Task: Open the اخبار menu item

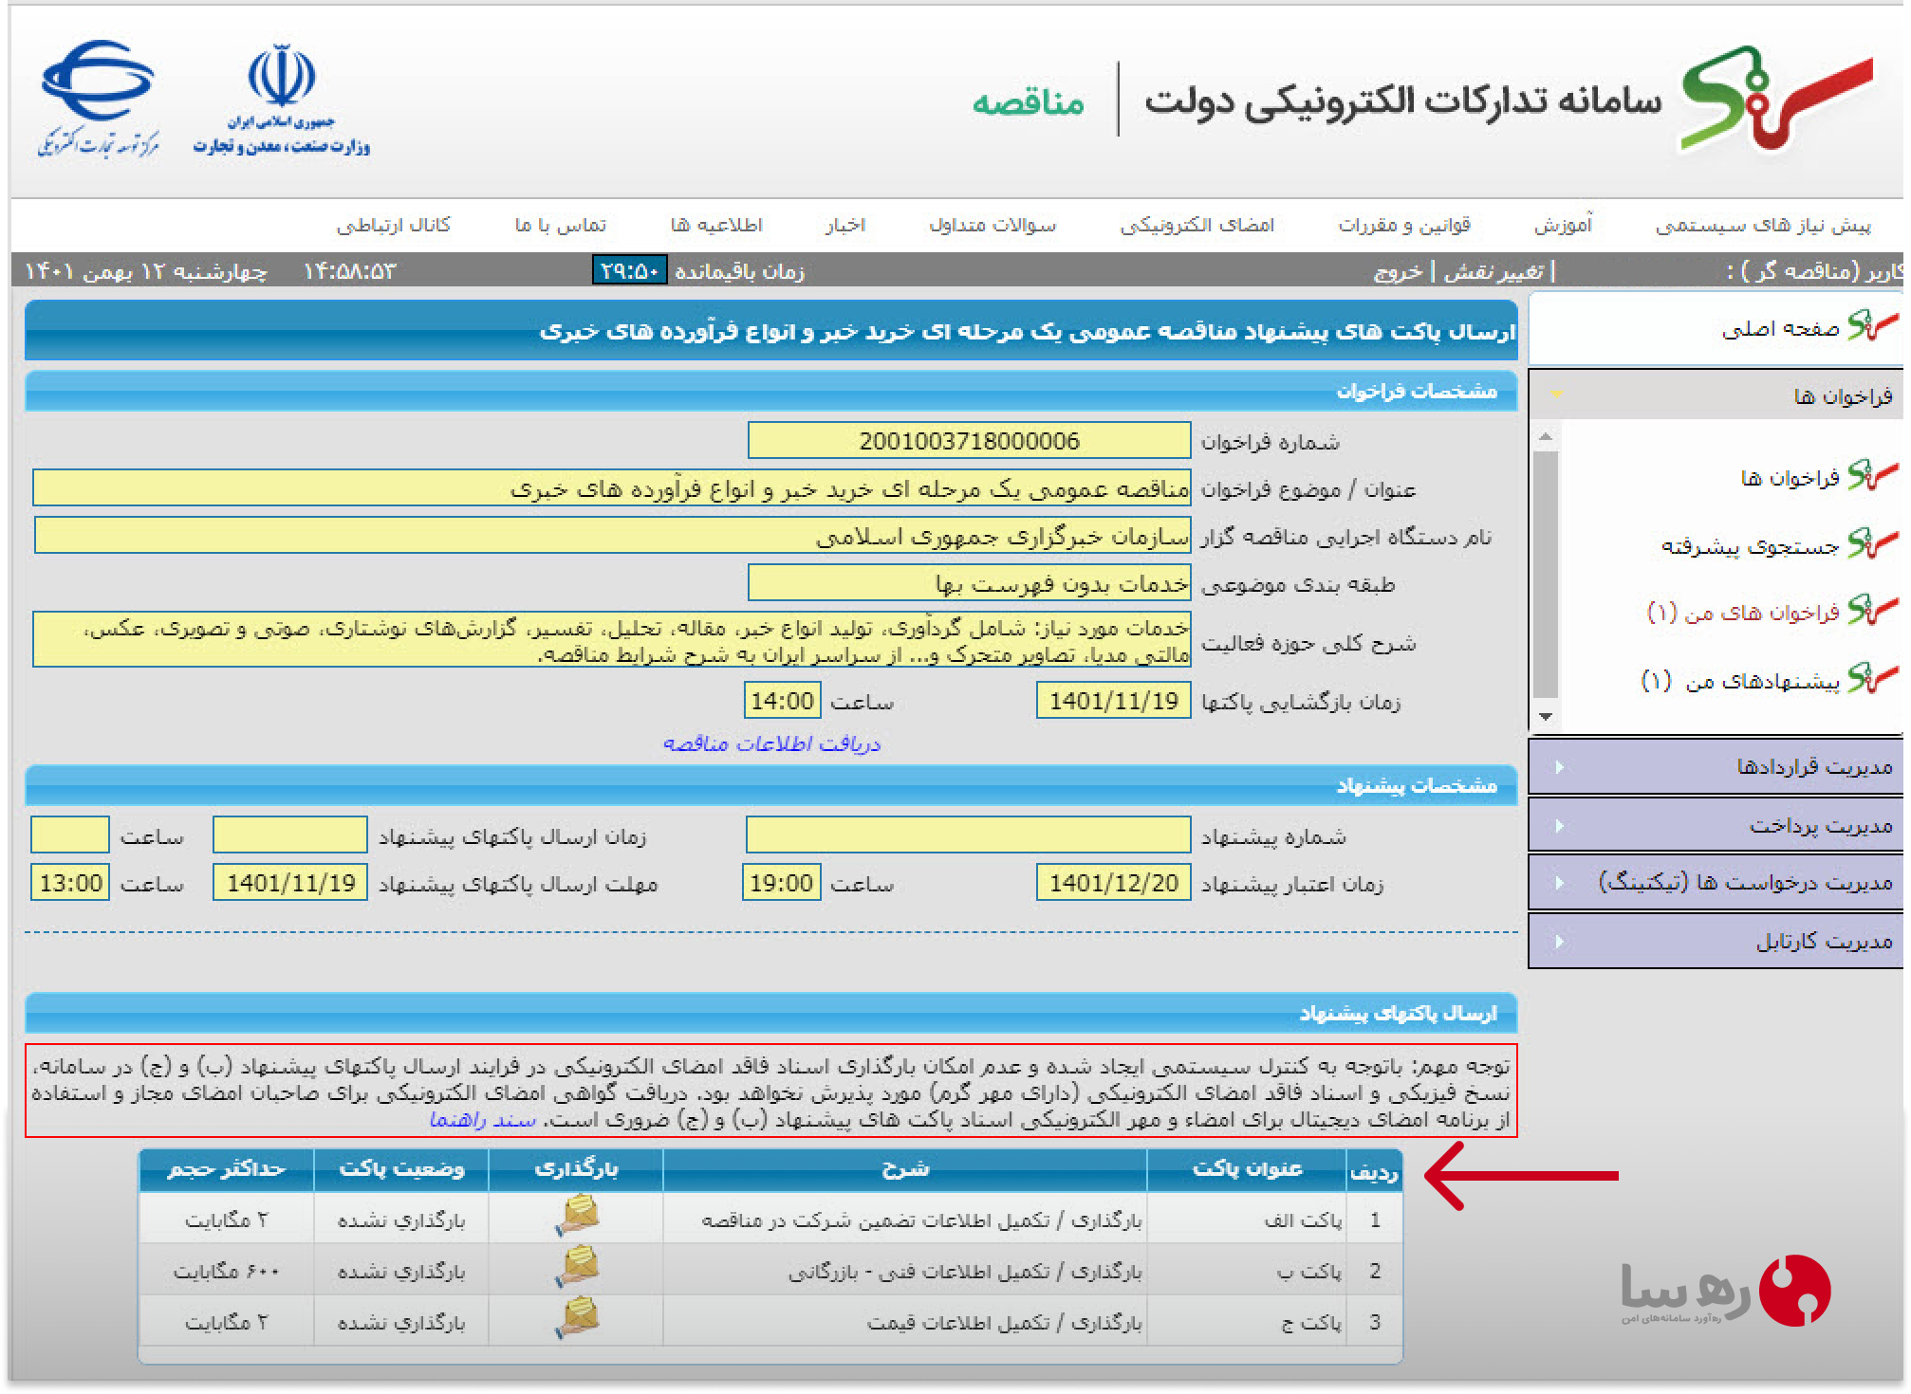Action: tap(844, 226)
